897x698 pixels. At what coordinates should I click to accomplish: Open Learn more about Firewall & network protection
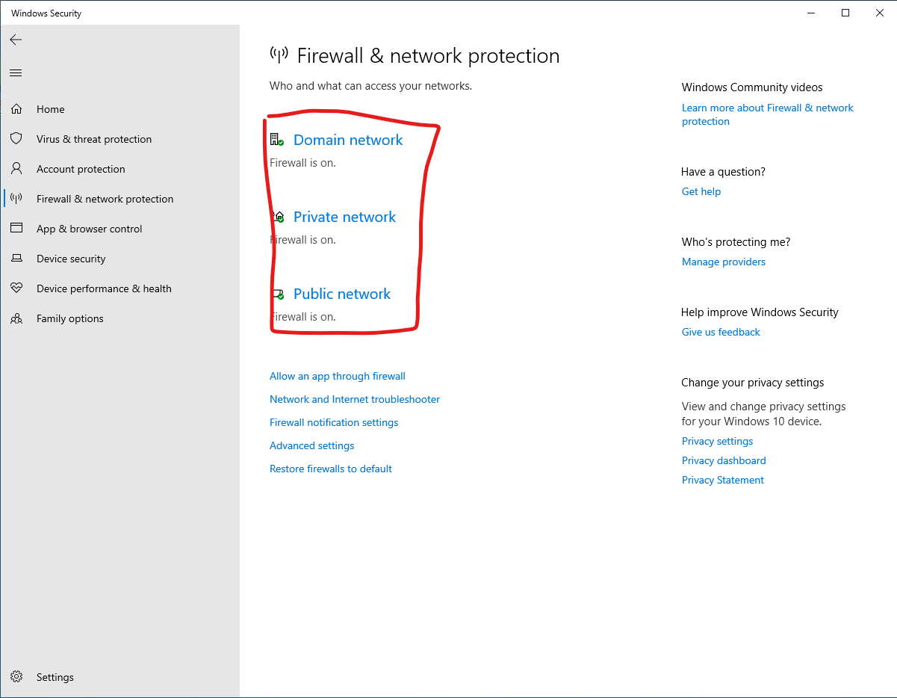pyautogui.click(x=767, y=114)
